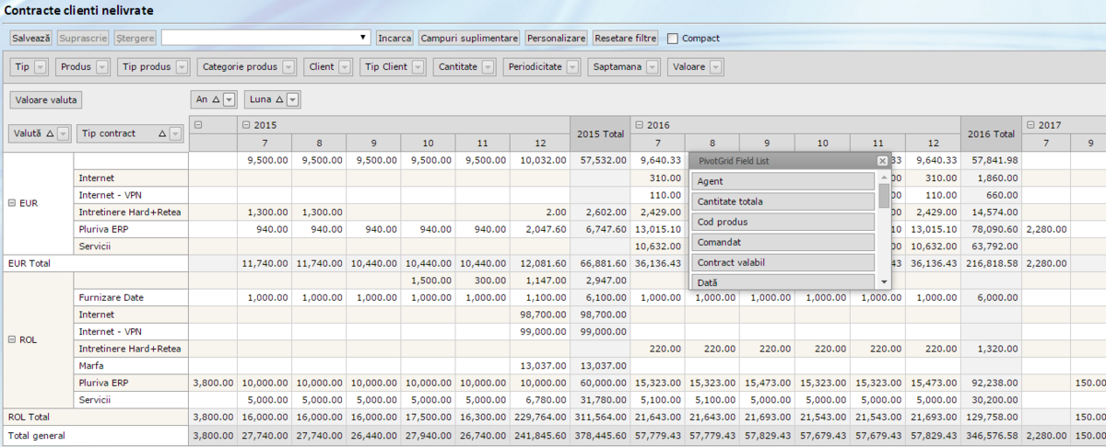
Task: Open filter icon on Produs field
Action: pos(101,67)
